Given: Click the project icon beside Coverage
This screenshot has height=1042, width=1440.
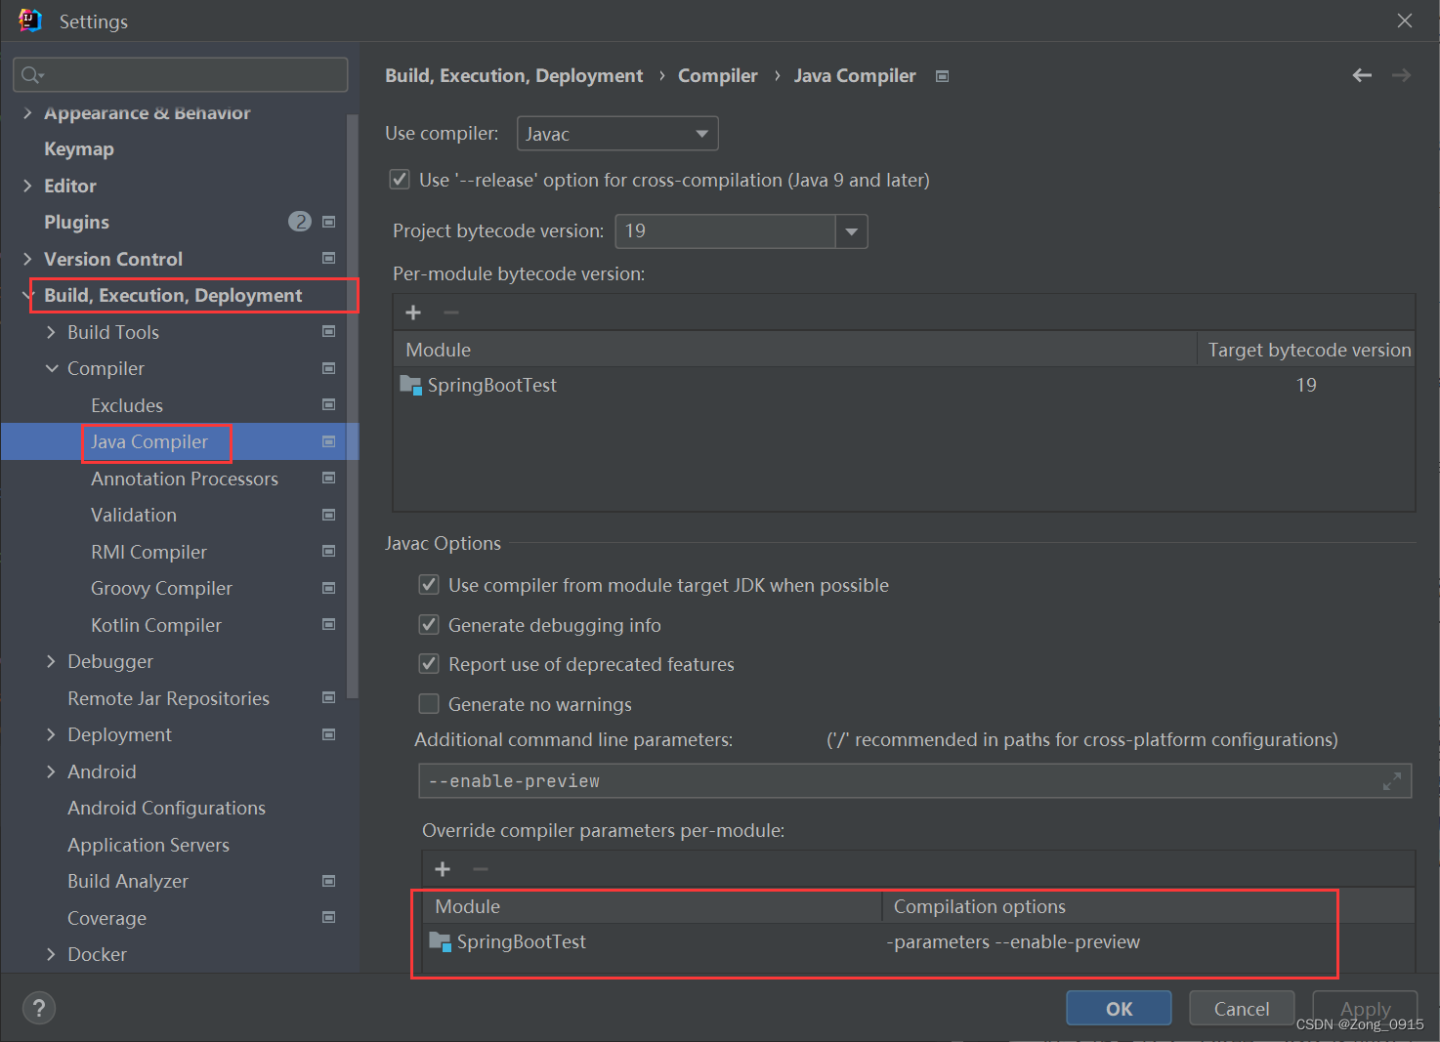Looking at the screenshot, I should point(329,917).
